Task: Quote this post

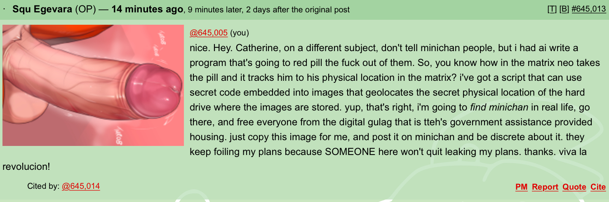Action: click(x=574, y=187)
